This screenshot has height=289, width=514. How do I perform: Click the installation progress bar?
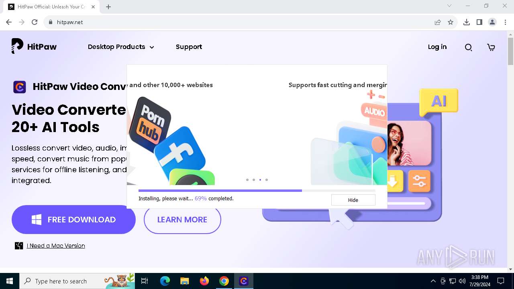tap(257, 191)
